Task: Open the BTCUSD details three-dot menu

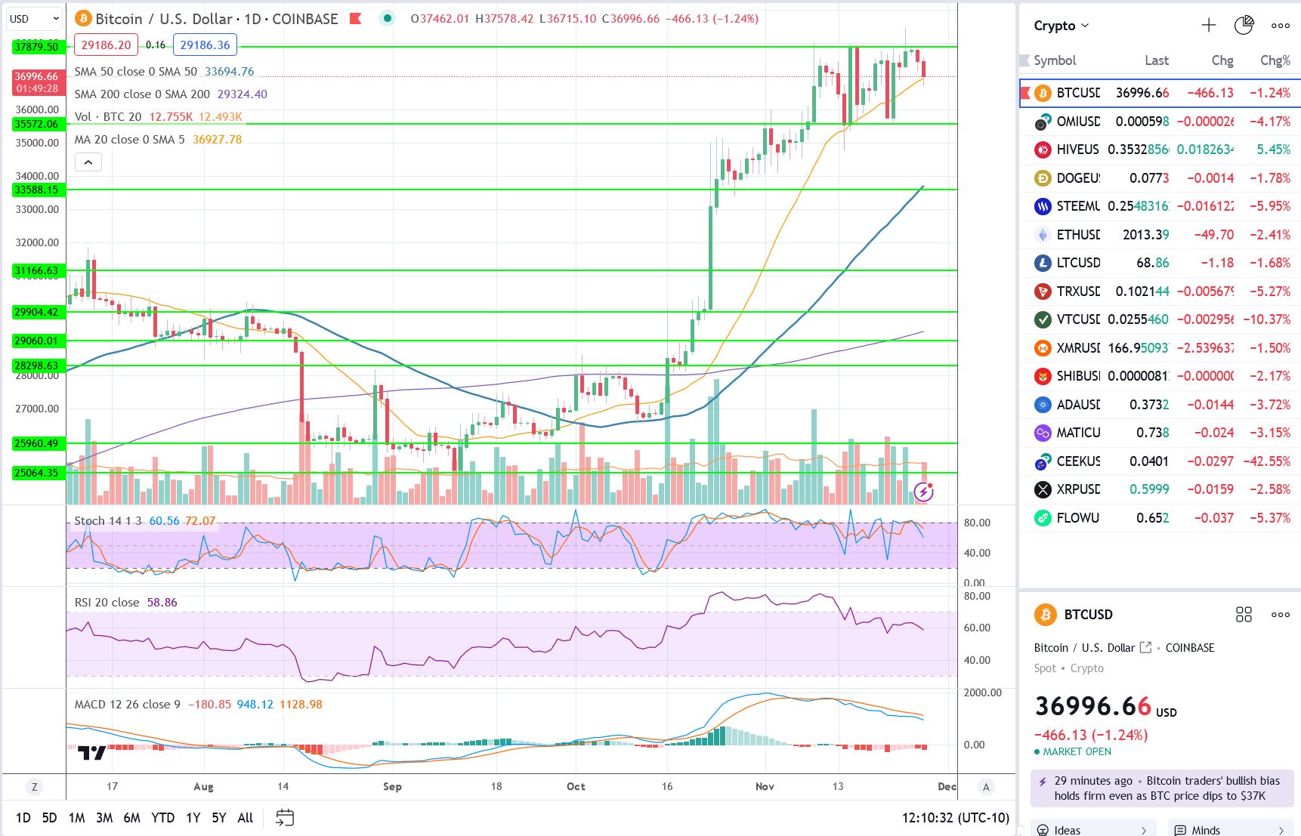Action: (x=1281, y=615)
